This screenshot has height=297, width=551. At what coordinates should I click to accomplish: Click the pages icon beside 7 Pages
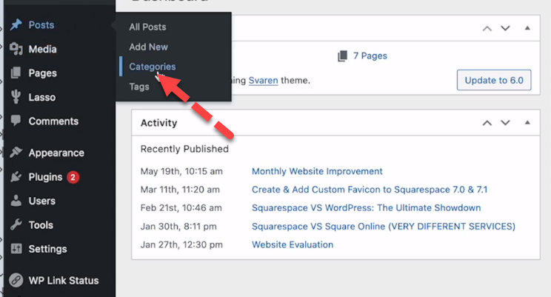(343, 56)
